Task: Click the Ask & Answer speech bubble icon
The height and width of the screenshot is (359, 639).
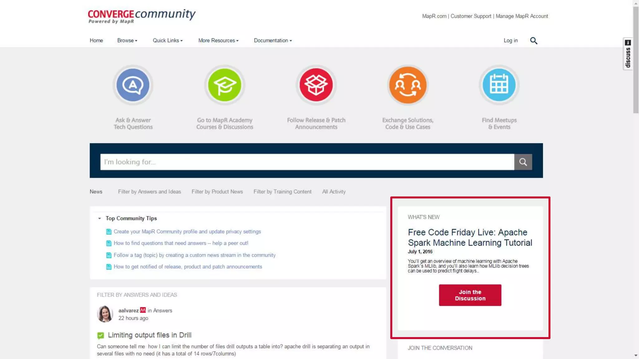Action: click(133, 85)
